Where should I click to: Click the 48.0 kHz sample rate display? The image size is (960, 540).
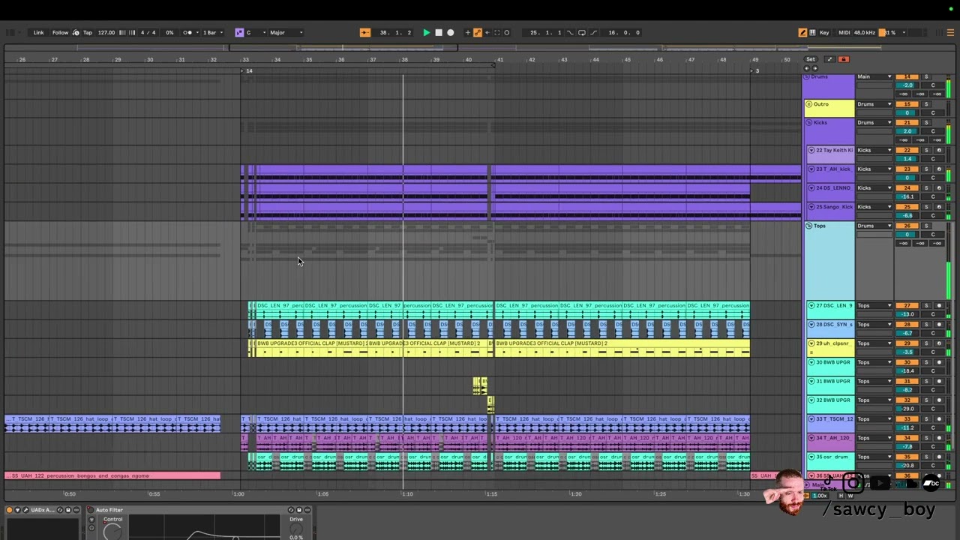pos(865,32)
